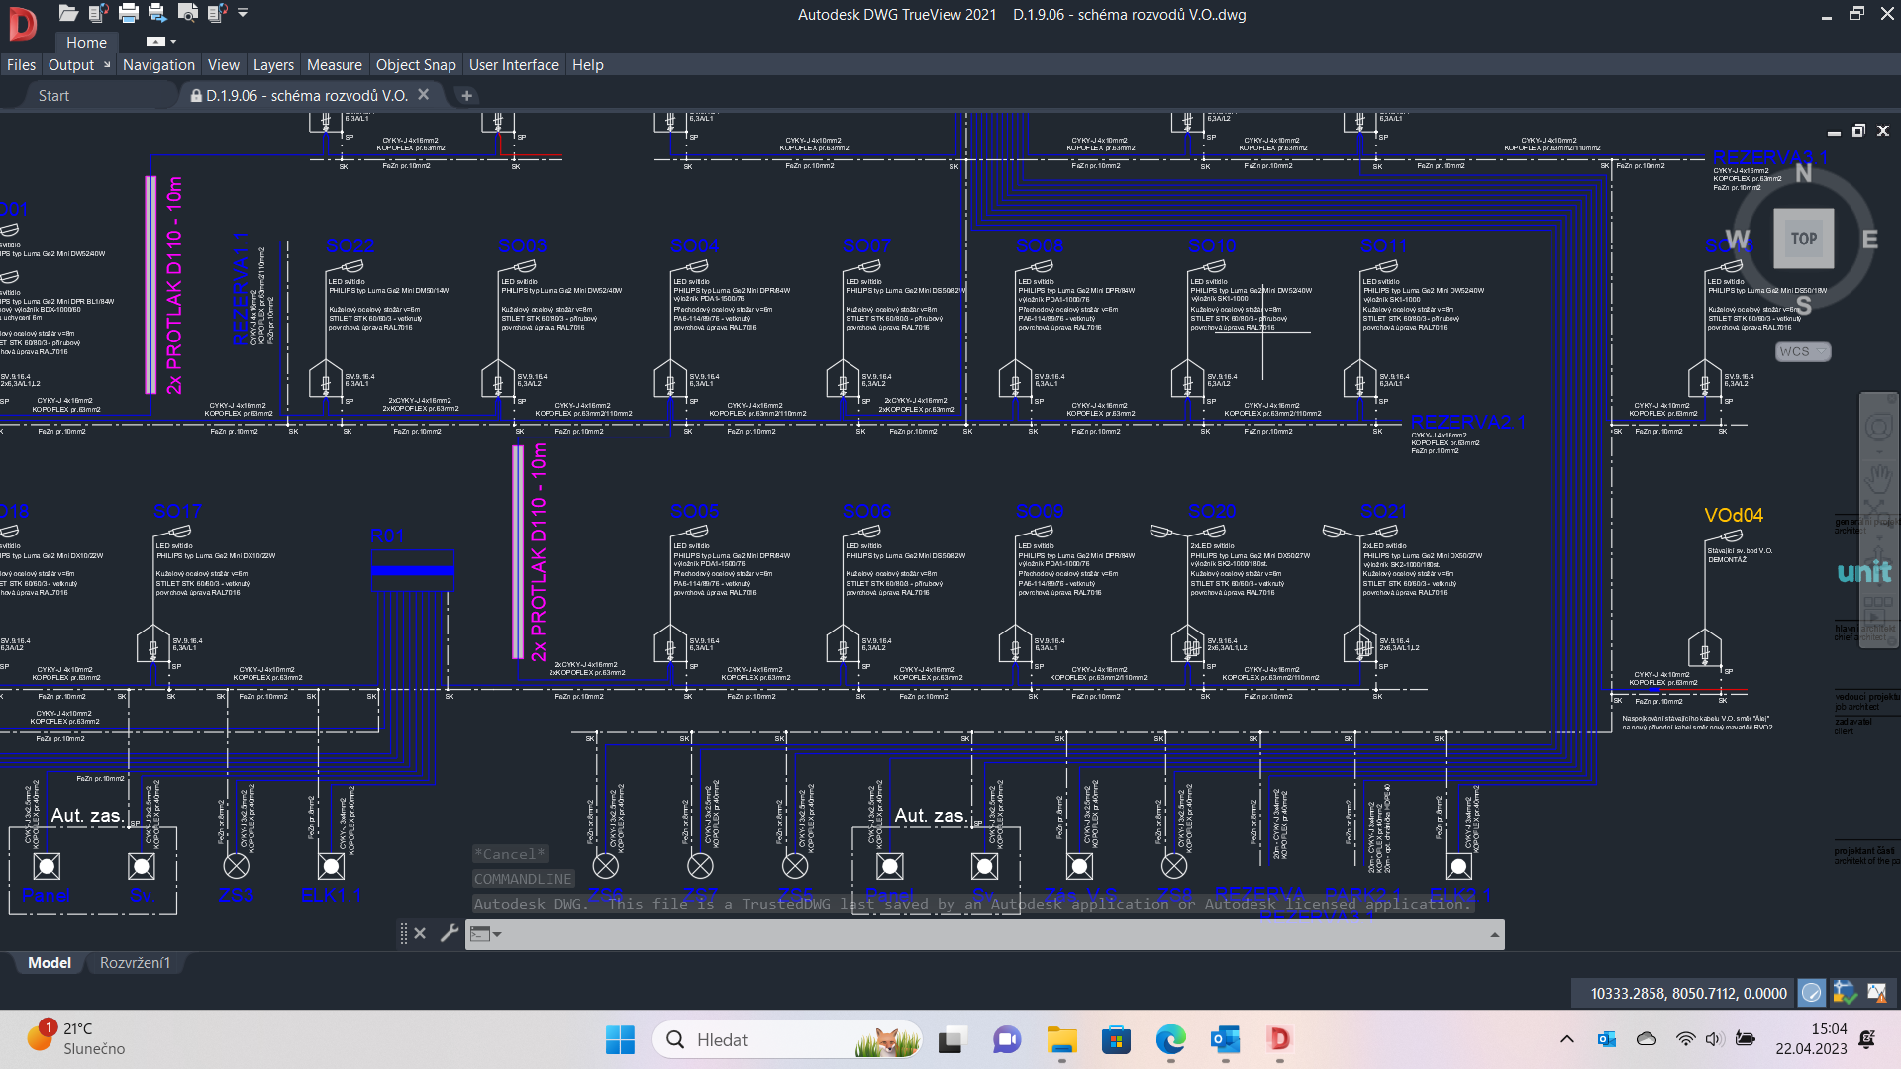Click E compass direction on ViewCube

click(1869, 240)
